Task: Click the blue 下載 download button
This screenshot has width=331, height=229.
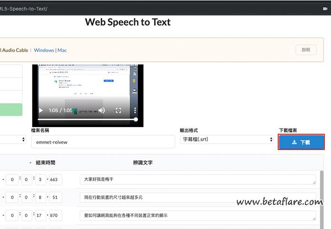Action: 301,142
